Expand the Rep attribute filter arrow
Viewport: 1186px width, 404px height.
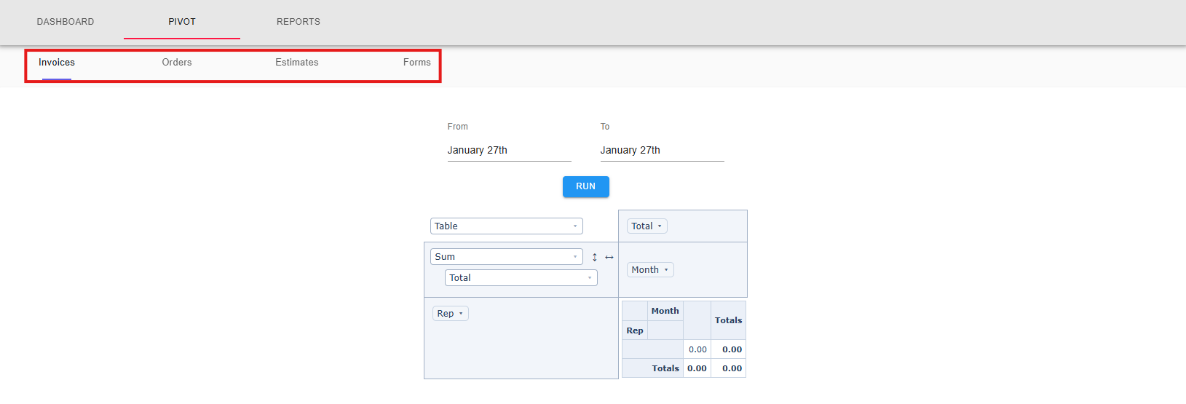tap(461, 314)
